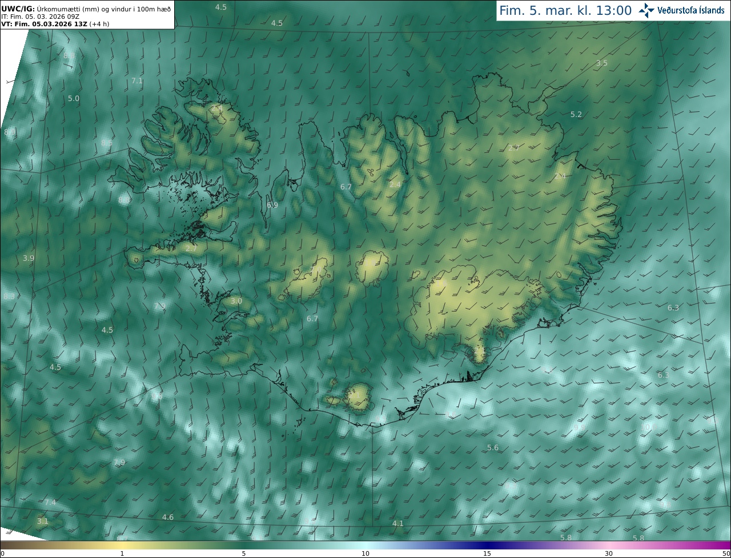This screenshot has height=558, width=731.
Task: Click the map value '7.4'
Action: pyautogui.click(x=50, y=503)
